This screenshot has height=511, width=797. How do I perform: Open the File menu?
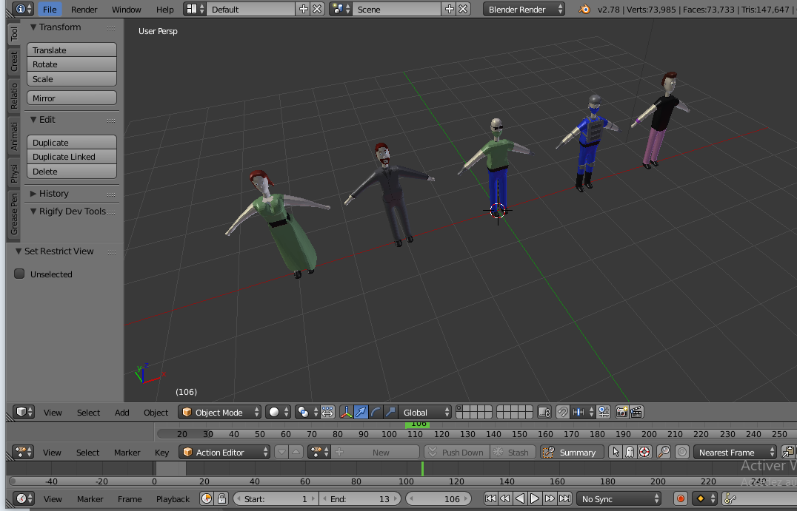49,10
